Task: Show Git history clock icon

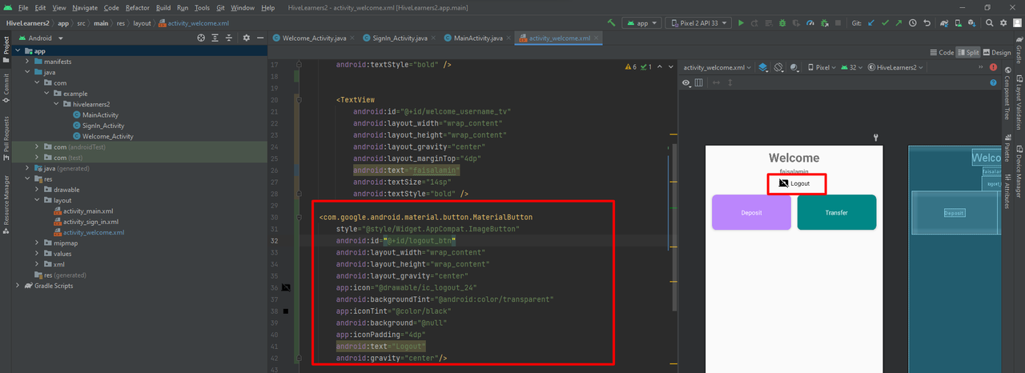Action: tap(914, 23)
